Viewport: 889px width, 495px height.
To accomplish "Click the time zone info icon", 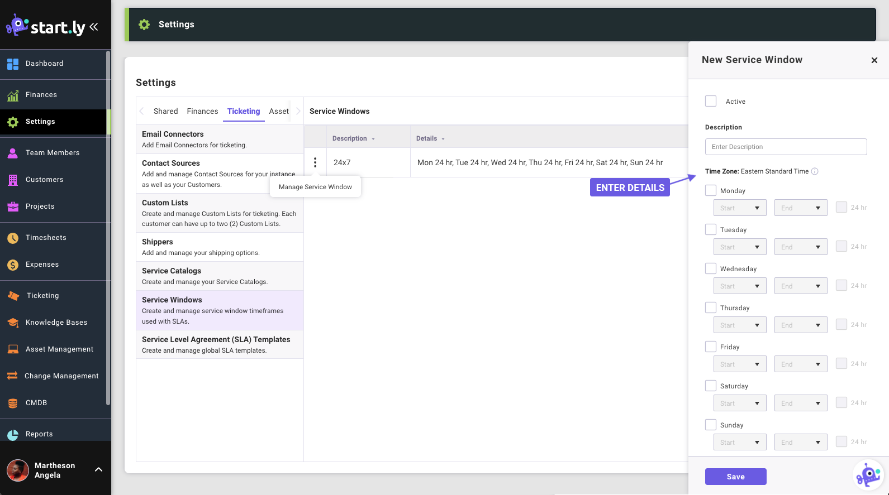I will click(x=815, y=172).
